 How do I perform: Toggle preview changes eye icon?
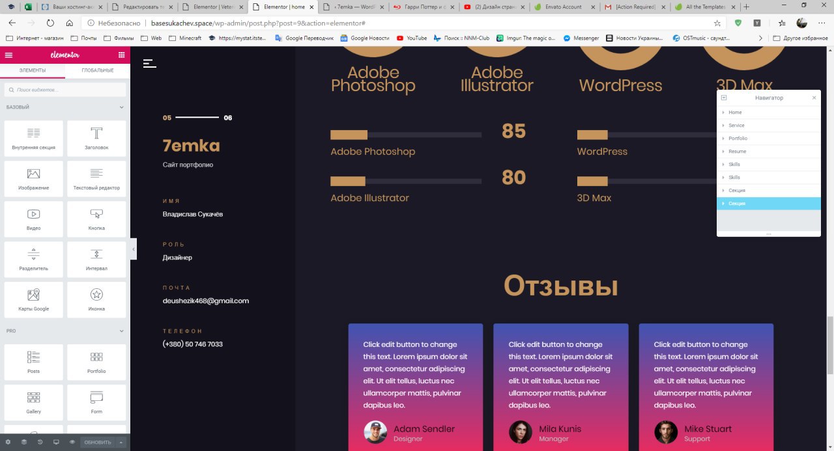pos(72,443)
